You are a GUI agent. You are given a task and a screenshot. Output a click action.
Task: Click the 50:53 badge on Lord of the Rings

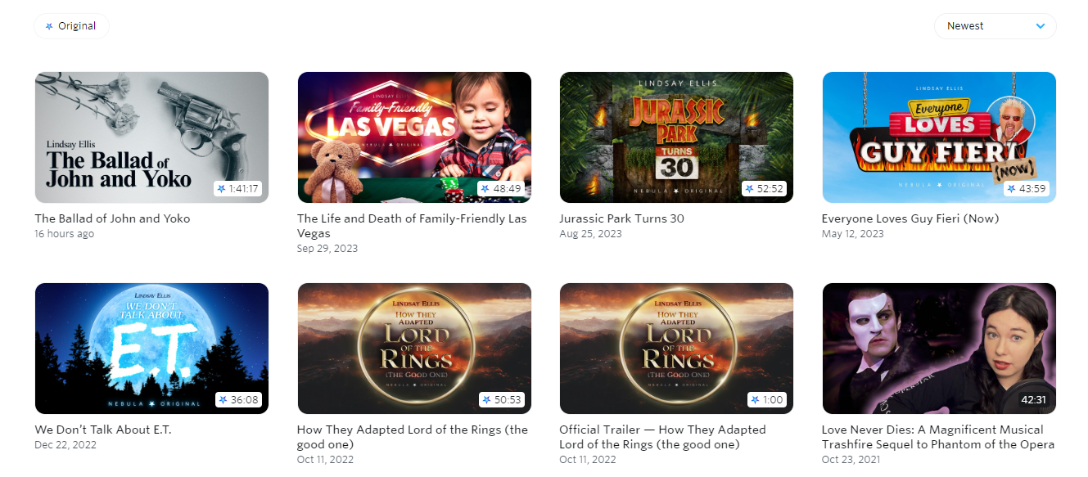click(x=500, y=400)
